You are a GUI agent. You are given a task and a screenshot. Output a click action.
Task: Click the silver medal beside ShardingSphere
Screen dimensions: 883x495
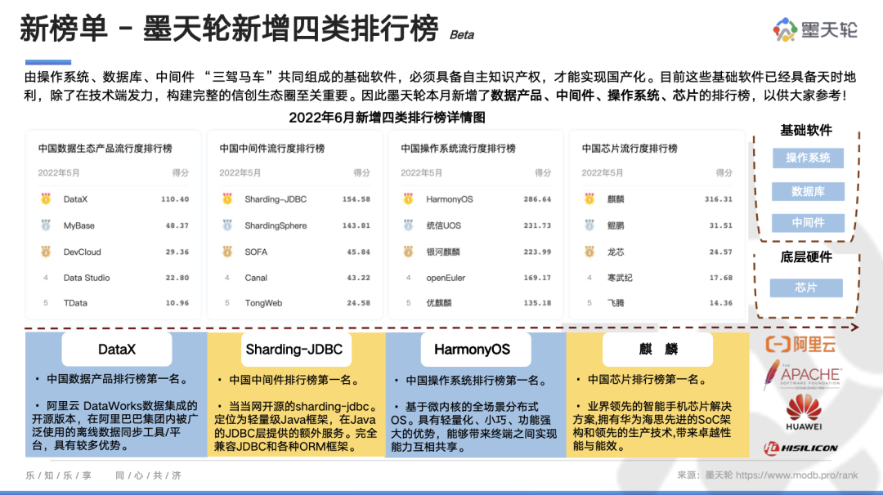(x=227, y=225)
